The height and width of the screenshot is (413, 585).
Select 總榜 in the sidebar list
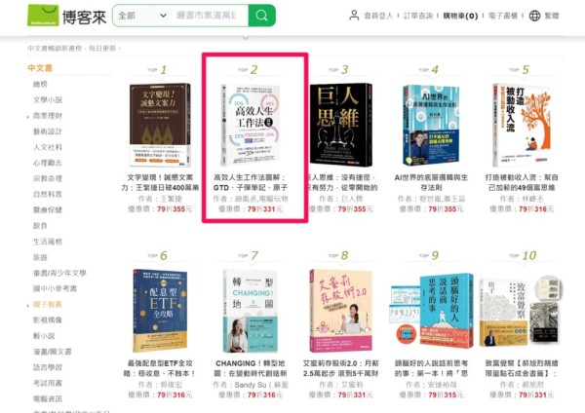point(40,84)
